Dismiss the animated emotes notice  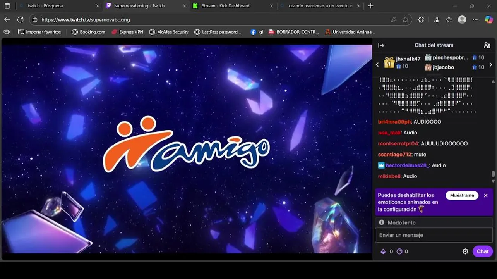[486, 195]
